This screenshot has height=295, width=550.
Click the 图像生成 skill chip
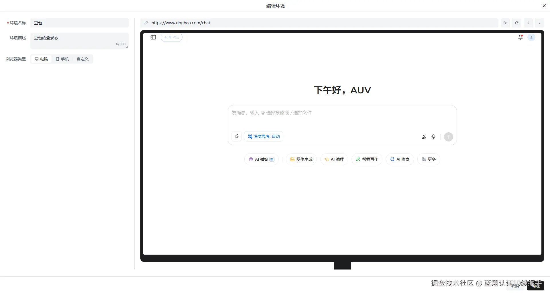[301, 159]
